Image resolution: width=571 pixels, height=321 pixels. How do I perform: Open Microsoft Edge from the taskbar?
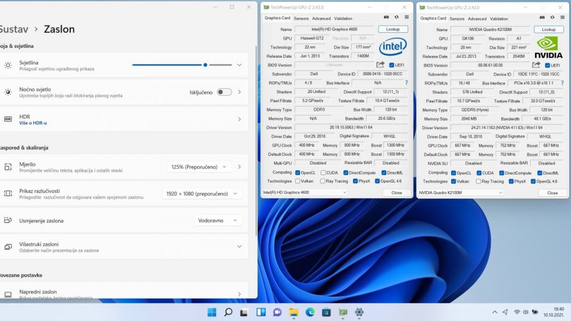pos(309,312)
